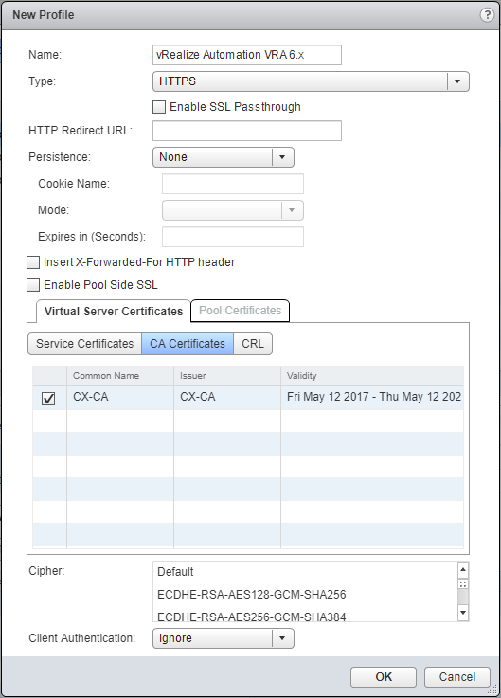
Task: Open the help question mark icon
Action: (487, 15)
